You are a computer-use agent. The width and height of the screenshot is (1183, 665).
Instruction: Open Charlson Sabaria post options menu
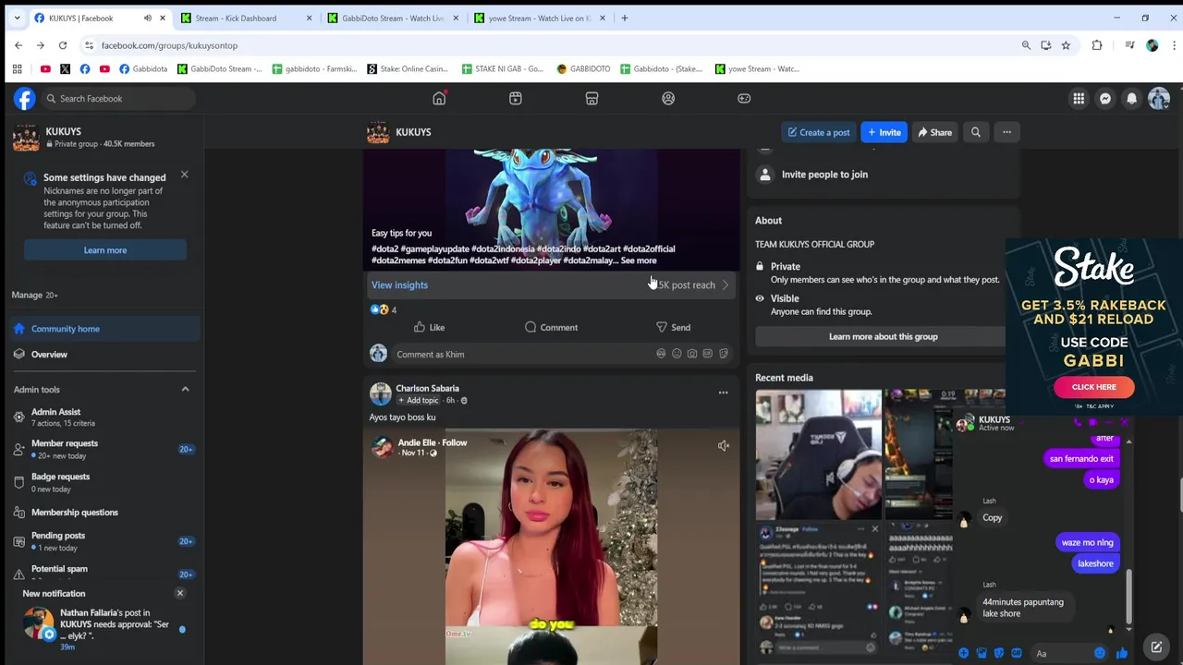(x=723, y=393)
